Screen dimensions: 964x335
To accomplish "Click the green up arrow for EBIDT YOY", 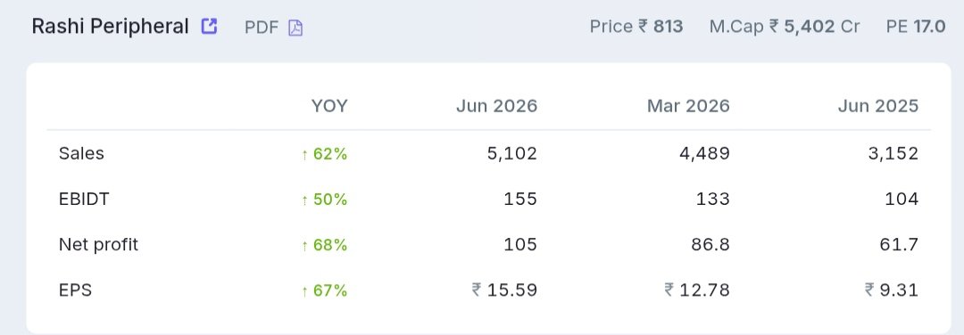I will pos(304,200).
